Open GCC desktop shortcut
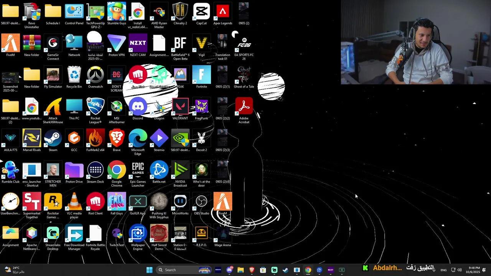The image size is (491, 276). point(74,141)
